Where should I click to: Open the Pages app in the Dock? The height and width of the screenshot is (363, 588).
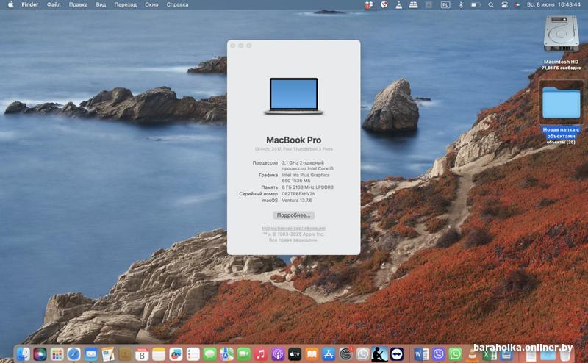[x=108, y=354]
